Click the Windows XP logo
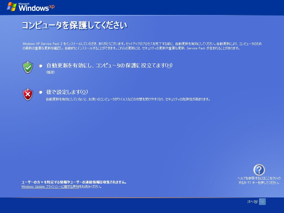The height and width of the screenshot is (213, 284). 31,7
